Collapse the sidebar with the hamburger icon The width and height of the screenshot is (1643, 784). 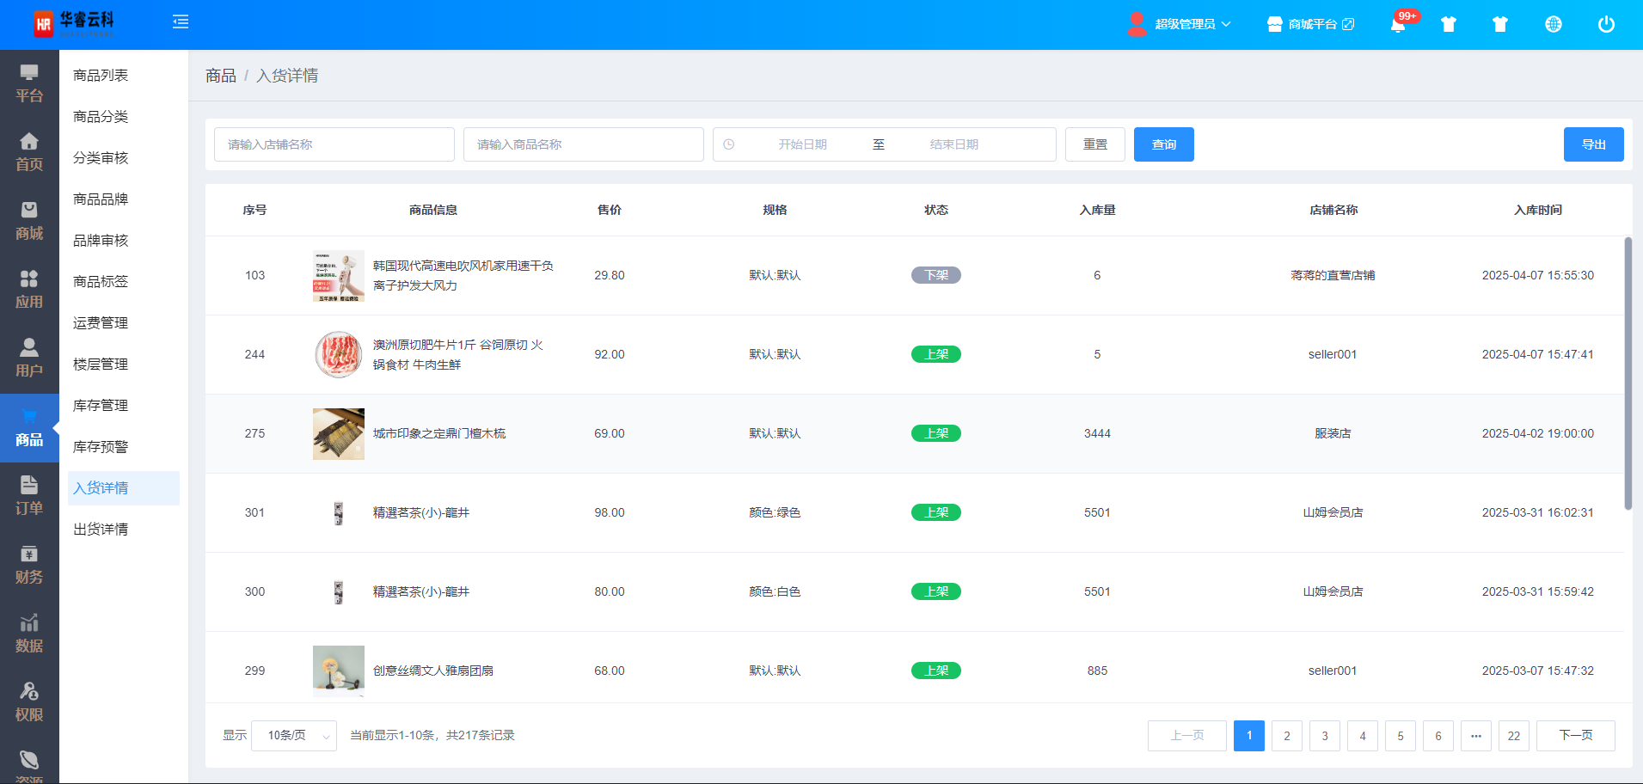pyautogui.click(x=181, y=22)
